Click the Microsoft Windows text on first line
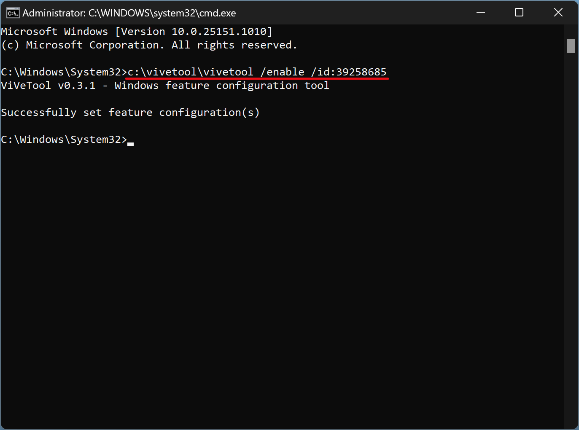Viewport: 579px width, 430px height. (54, 32)
